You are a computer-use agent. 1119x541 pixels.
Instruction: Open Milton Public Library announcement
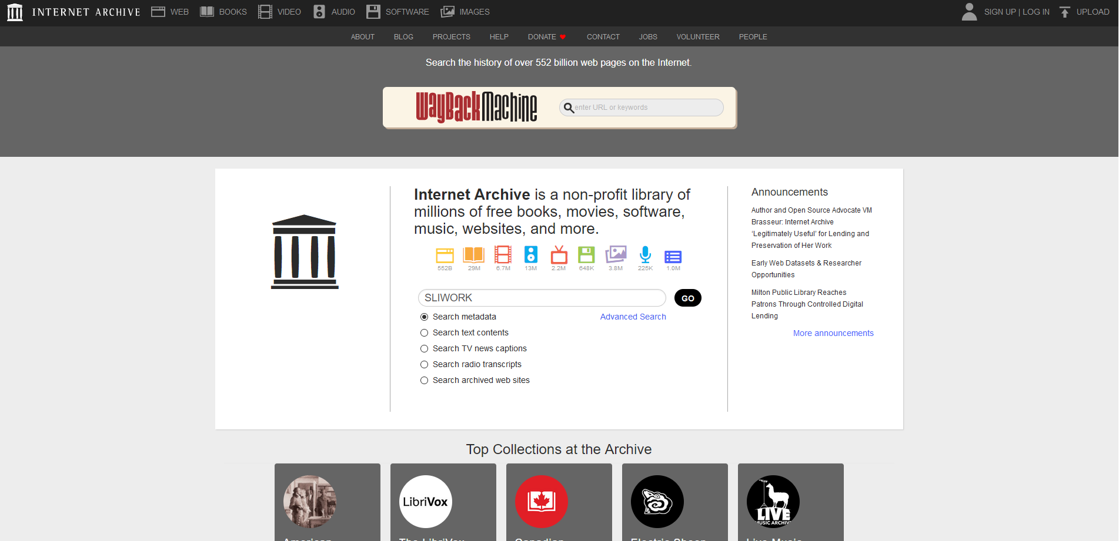coord(807,304)
